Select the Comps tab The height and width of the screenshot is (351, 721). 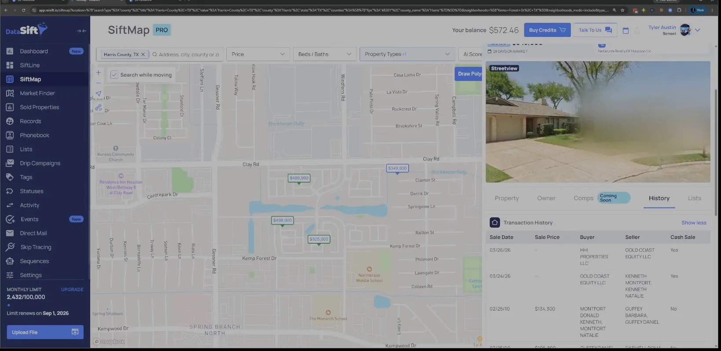pos(584,198)
